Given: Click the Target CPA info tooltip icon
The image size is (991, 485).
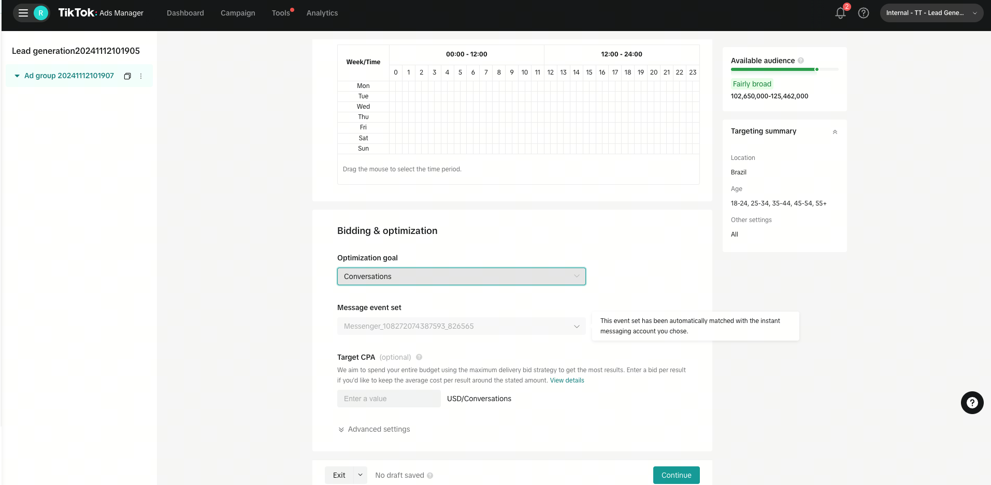Looking at the screenshot, I should [419, 357].
